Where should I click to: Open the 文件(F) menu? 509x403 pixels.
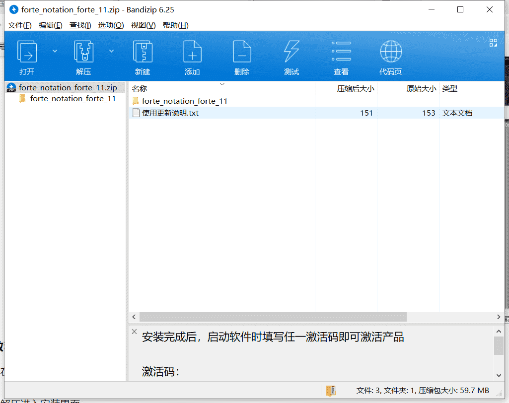19,25
